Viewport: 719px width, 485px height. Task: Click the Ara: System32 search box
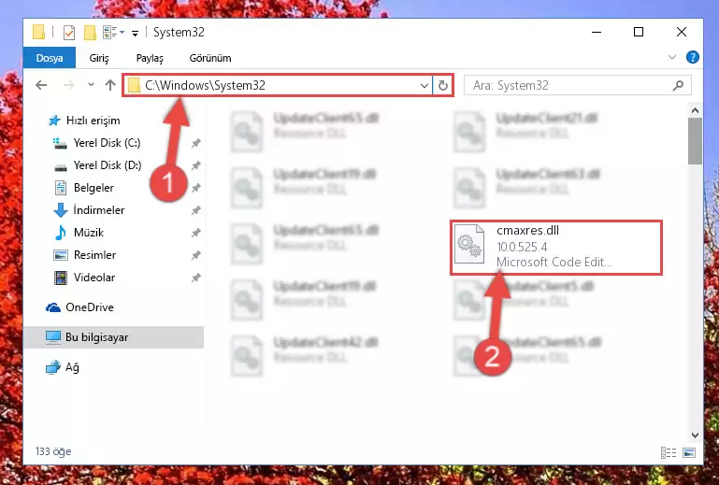click(577, 85)
